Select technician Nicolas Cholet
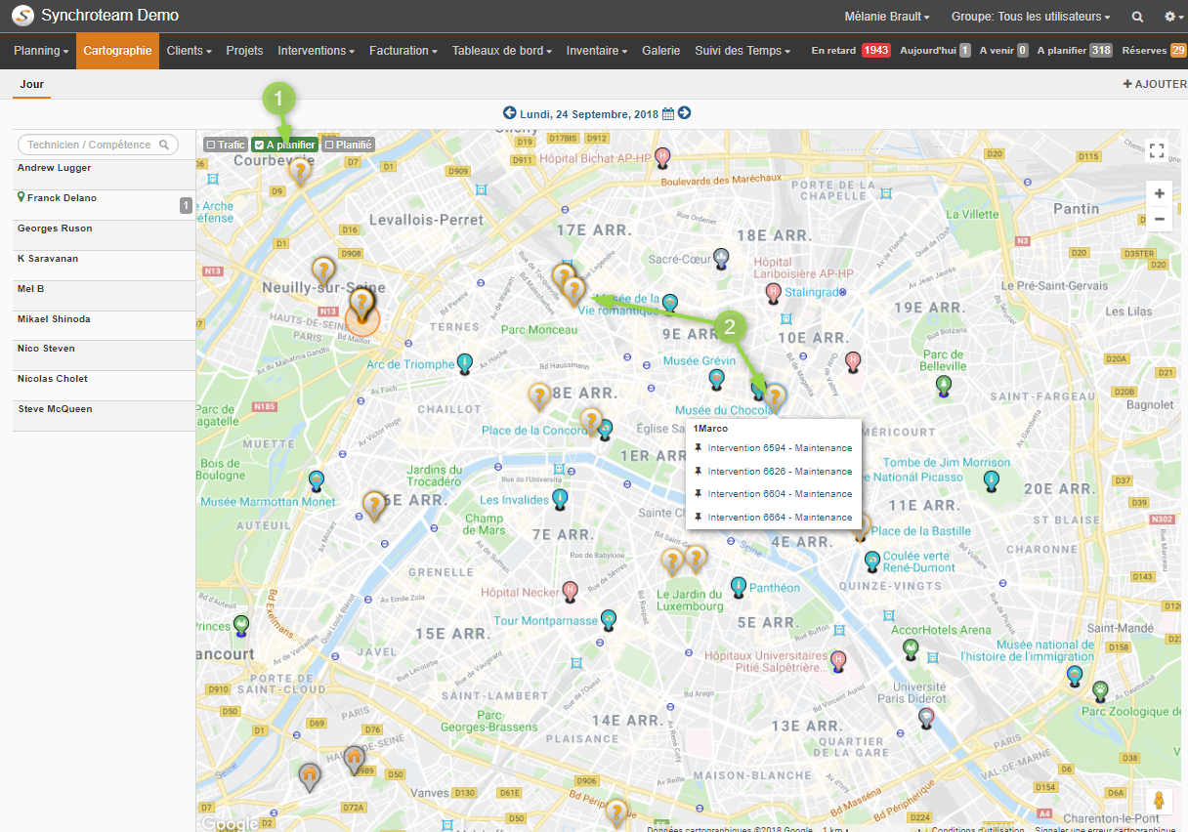1188x832 pixels. [x=104, y=386]
